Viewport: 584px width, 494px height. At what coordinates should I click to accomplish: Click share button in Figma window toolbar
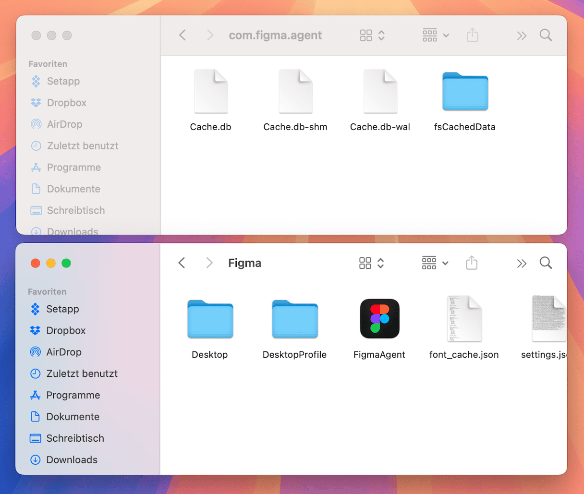tap(472, 263)
